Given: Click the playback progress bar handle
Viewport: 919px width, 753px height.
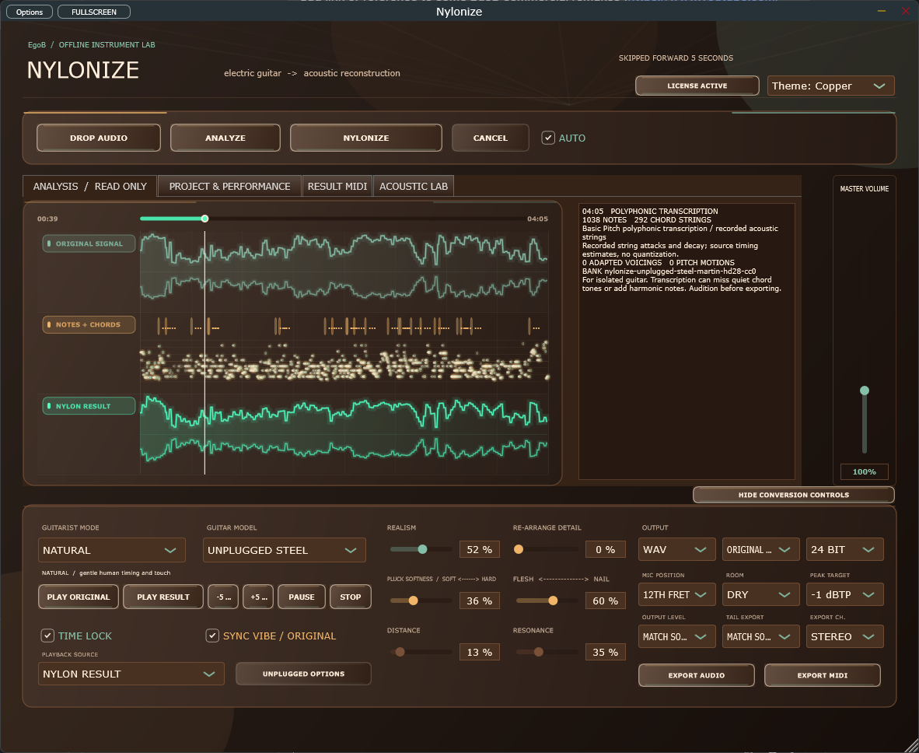Looking at the screenshot, I should point(204,219).
